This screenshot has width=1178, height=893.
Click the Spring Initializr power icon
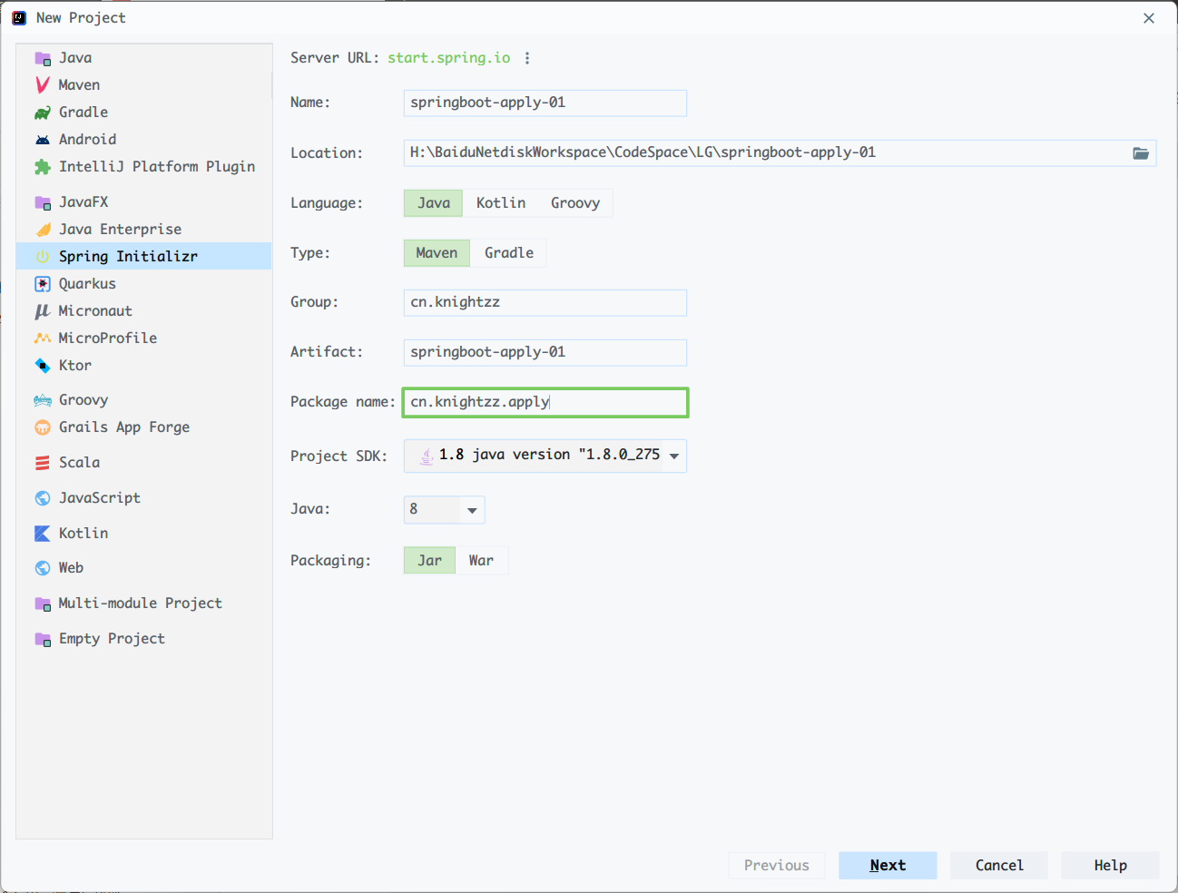(x=43, y=257)
